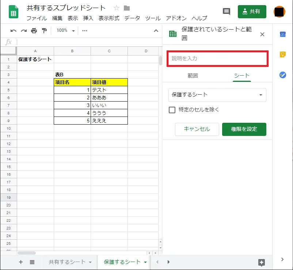Image resolution: width=293 pixels, height=270 pixels.
Task: Click the print icon
Action: click(34, 31)
